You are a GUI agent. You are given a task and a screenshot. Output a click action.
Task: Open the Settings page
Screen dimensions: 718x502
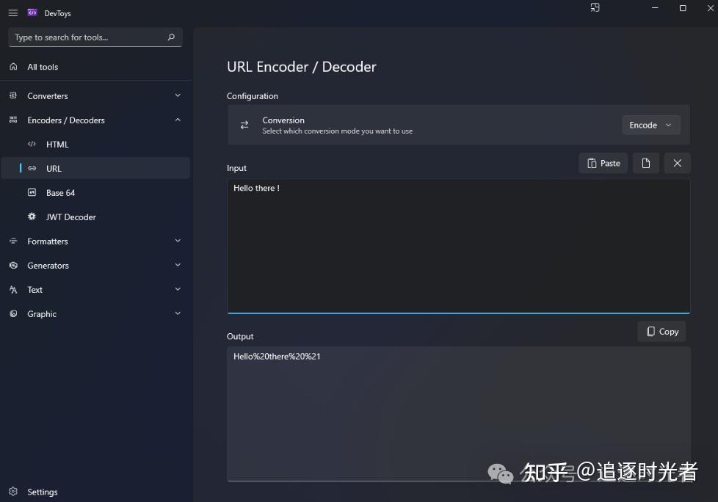pos(42,492)
